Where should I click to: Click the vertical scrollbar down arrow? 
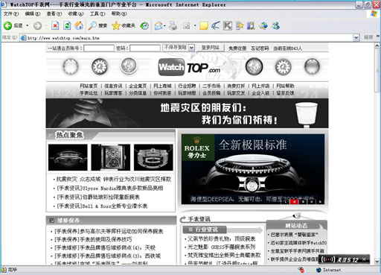pyautogui.click(x=377, y=261)
